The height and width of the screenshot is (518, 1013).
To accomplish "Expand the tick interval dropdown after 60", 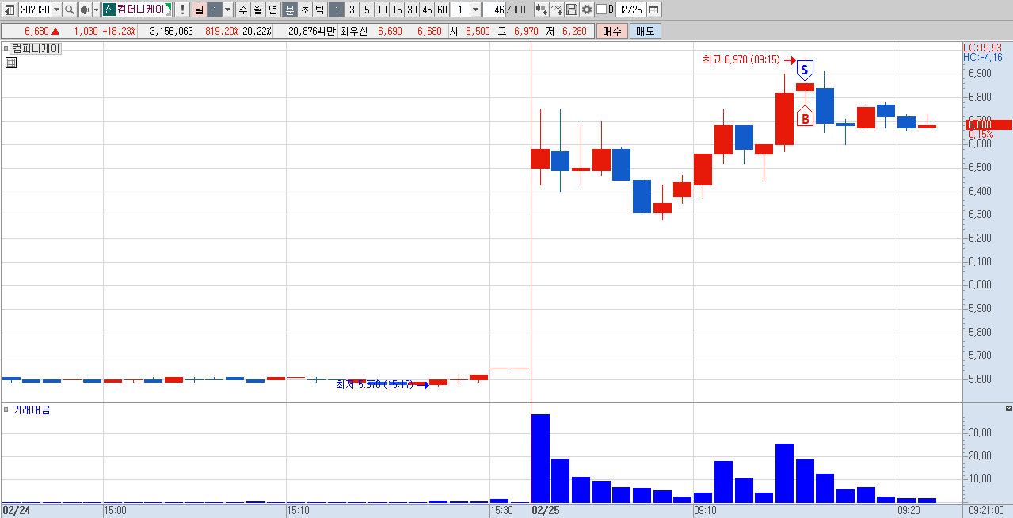I will point(475,10).
